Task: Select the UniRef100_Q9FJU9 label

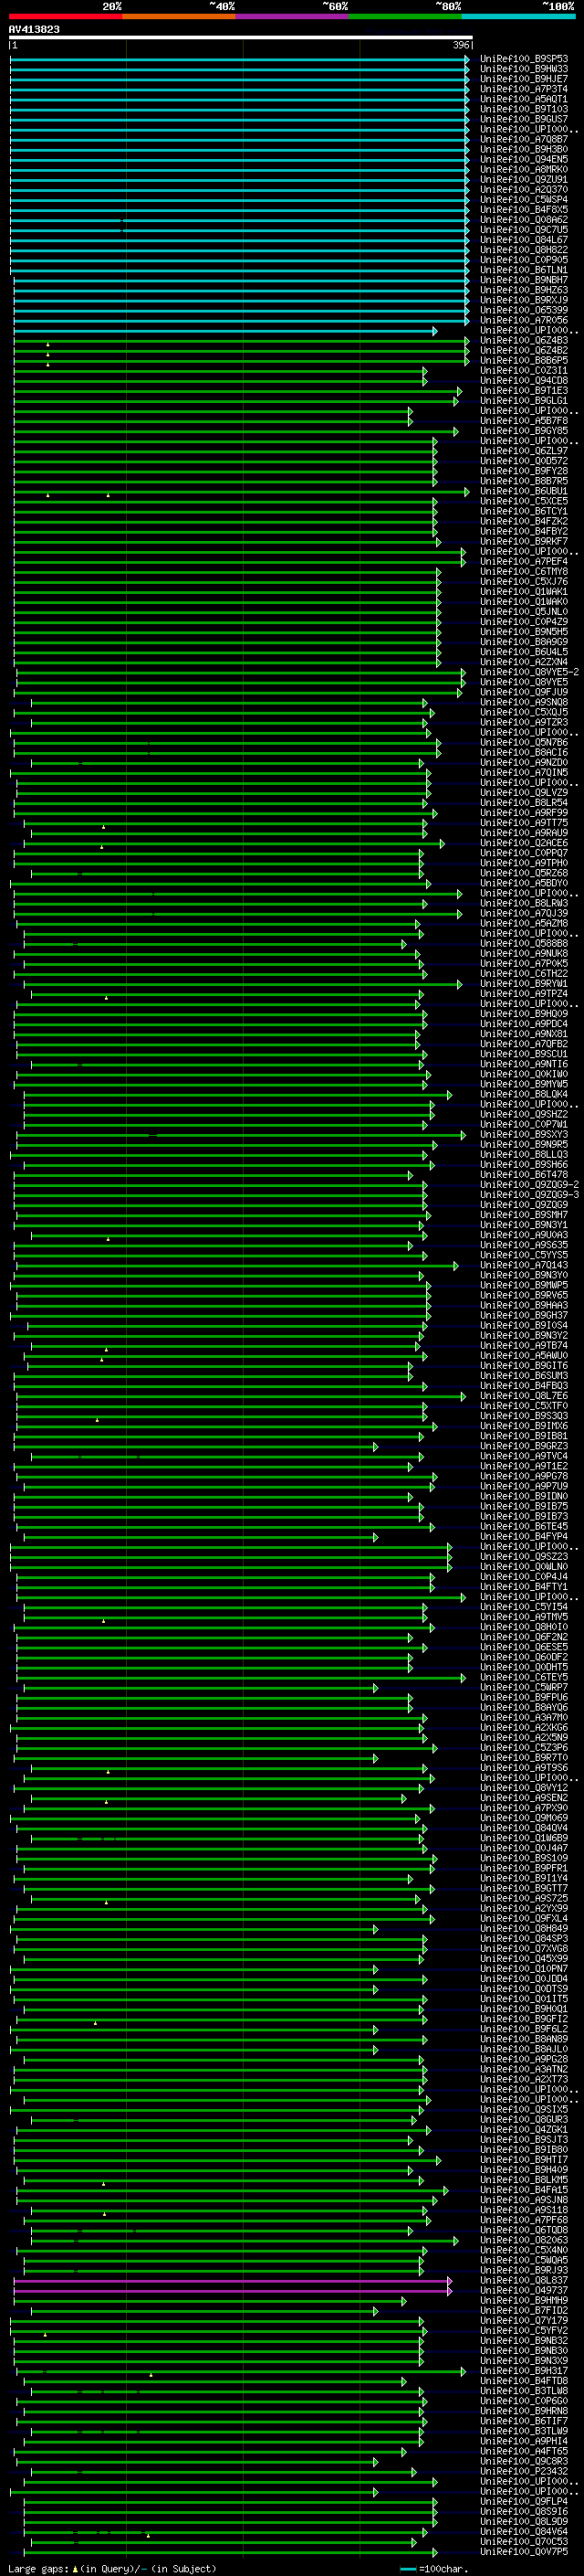Action: pyautogui.click(x=524, y=692)
